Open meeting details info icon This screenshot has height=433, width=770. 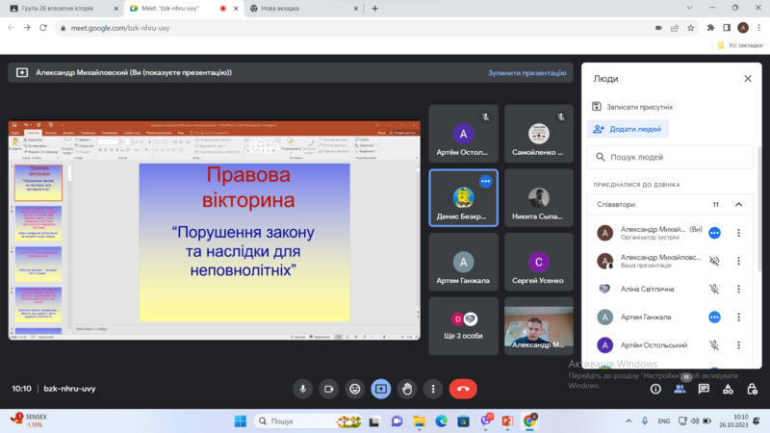click(655, 389)
